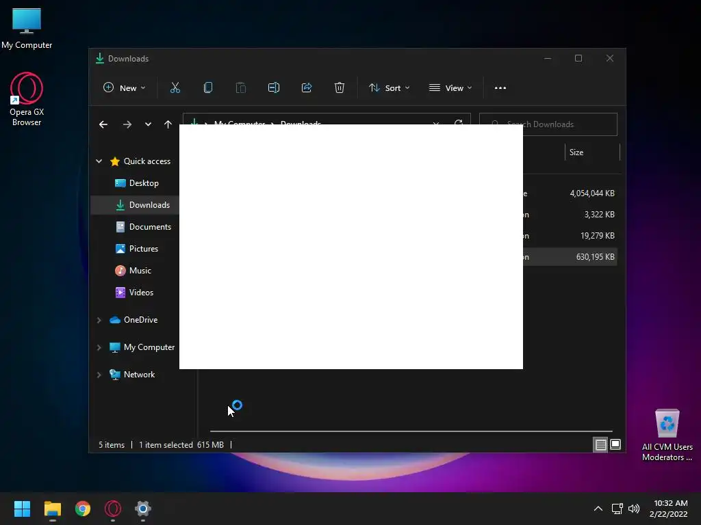The image size is (701, 525).
Task: Click the Paste clipboard icon
Action: pyautogui.click(x=240, y=88)
